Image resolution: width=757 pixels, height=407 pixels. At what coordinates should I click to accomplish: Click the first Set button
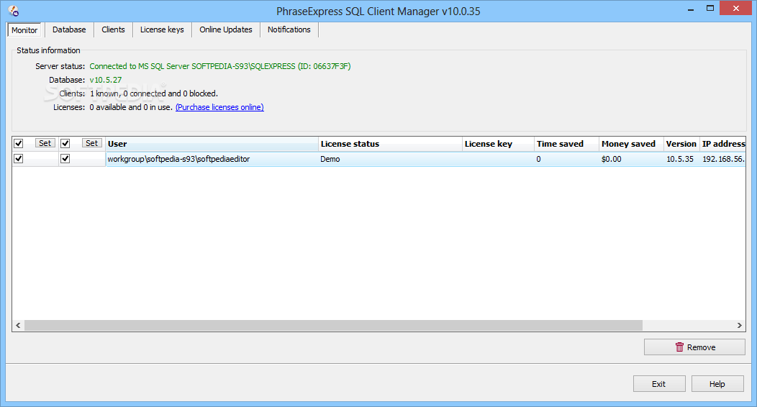45,143
